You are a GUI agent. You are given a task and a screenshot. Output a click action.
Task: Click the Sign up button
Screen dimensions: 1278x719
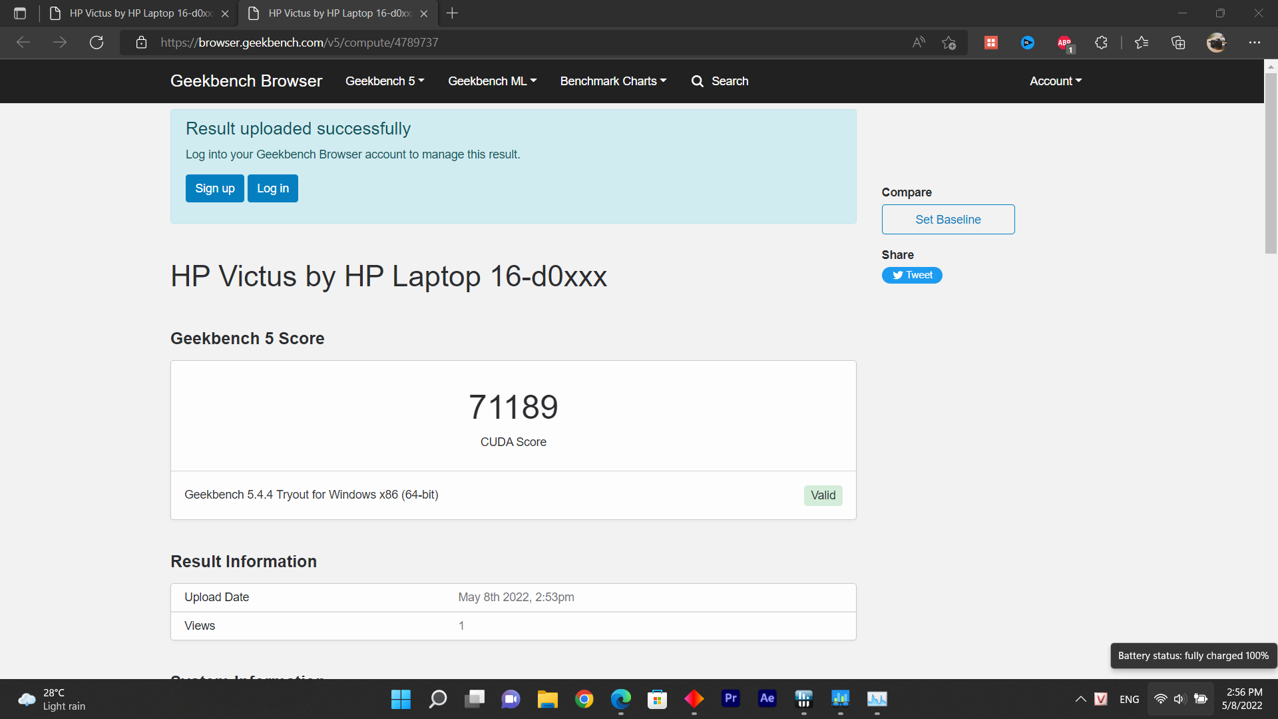pos(215,188)
